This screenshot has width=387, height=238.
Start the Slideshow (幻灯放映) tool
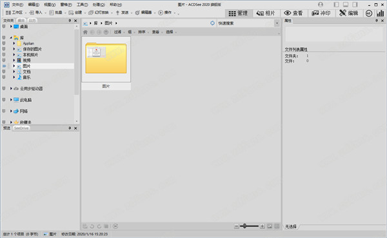(x=100, y=13)
